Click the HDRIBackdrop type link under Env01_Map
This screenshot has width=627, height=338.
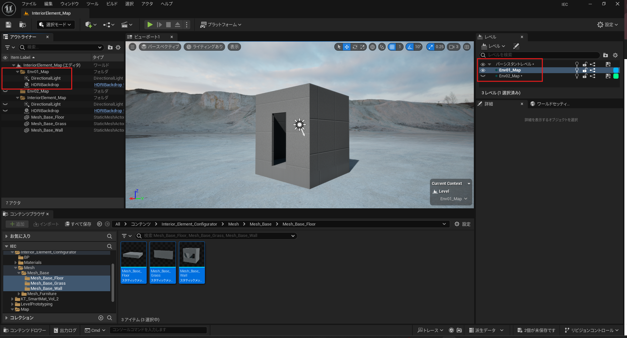[x=108, y=85]
